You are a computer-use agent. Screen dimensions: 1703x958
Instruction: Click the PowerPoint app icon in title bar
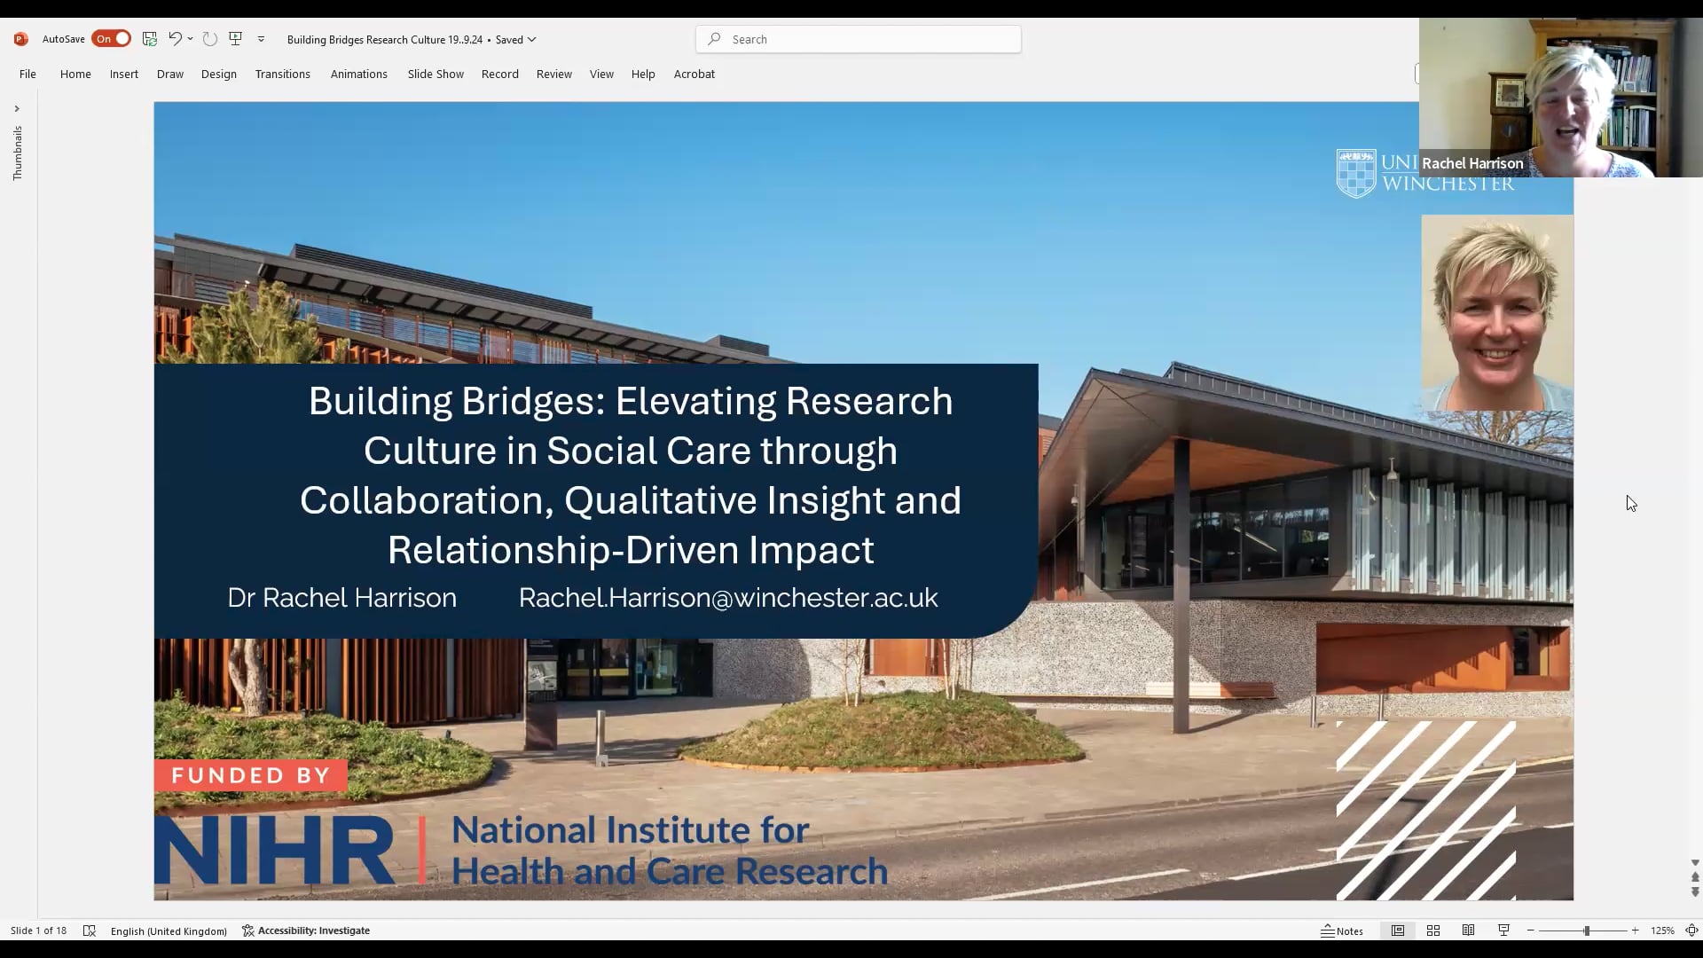pos(20,39)
